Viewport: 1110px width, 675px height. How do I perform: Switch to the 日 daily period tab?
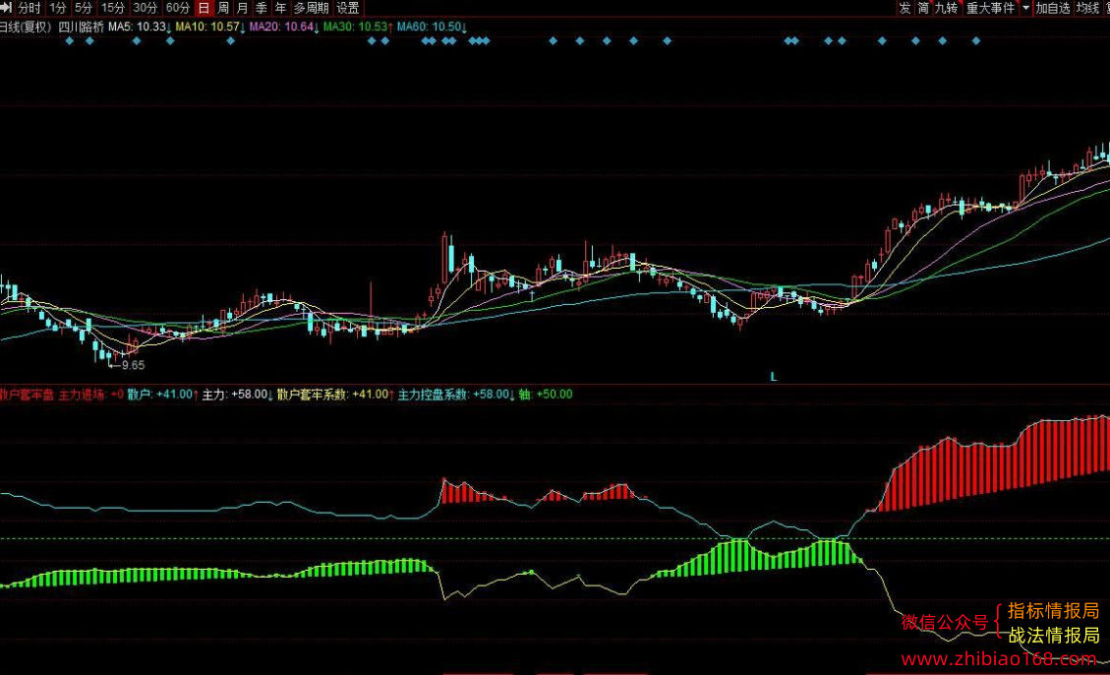[x=204, y=8]
